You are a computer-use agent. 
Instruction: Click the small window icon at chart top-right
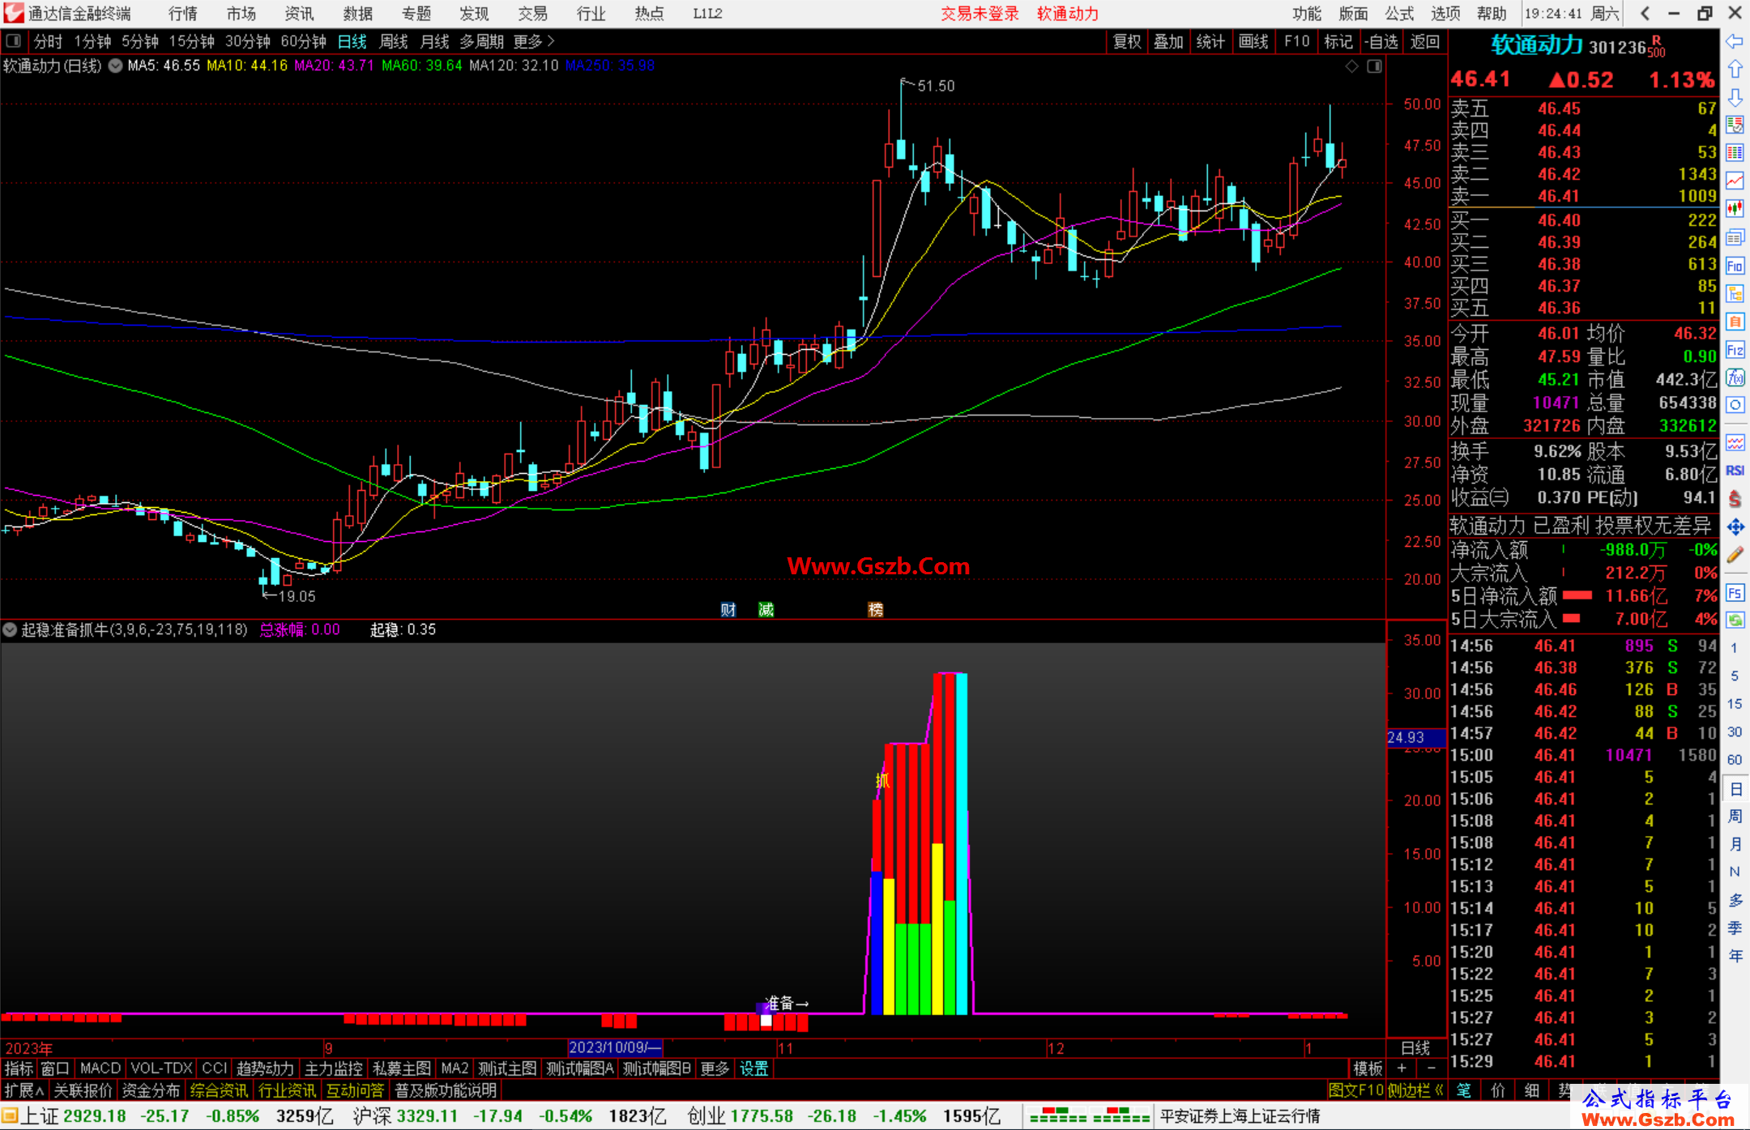[1374, 66]
